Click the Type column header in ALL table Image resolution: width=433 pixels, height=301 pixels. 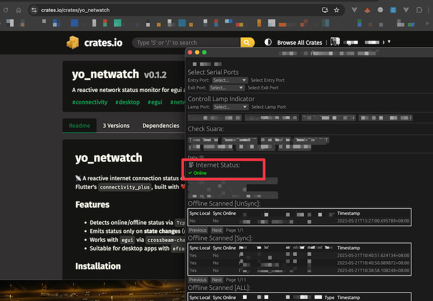pos(329,297)
